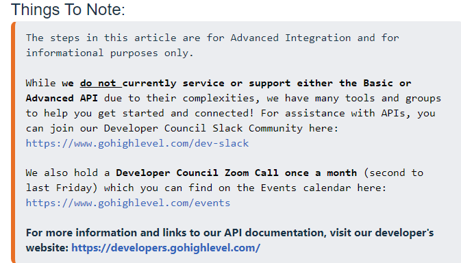Click the 'tools and groups' phrase

pos(393,99)
